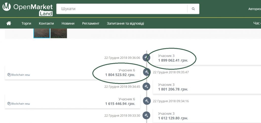Open Запитання та відповіді page
This screenshot has width=261, height=123.
pyautogui.click(x=125, y=24)
